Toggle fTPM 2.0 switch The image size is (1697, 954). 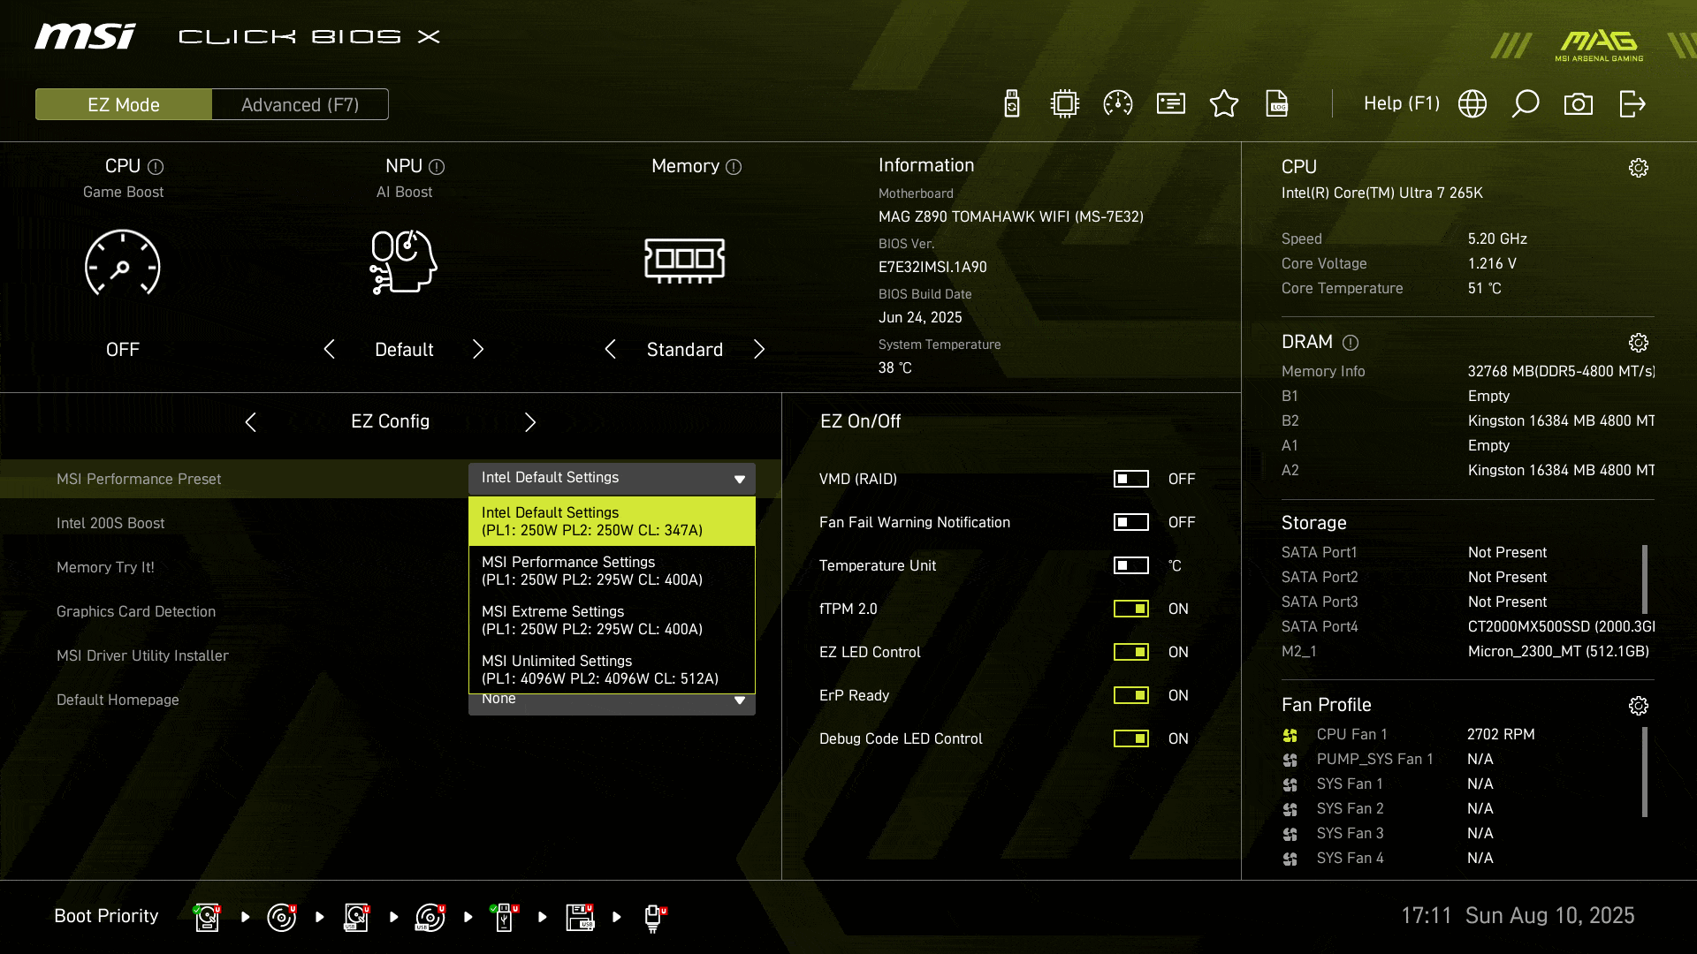(x=1131, y=609)
